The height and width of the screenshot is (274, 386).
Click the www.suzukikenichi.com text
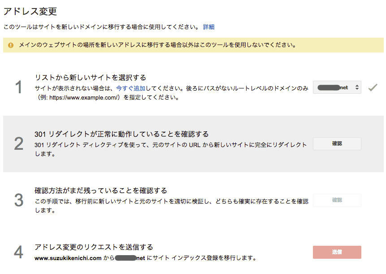pos(68,258)
